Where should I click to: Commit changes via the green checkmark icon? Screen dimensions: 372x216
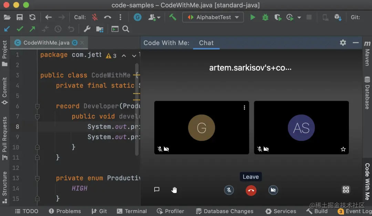pyautogui.click(x=20, y=29)
